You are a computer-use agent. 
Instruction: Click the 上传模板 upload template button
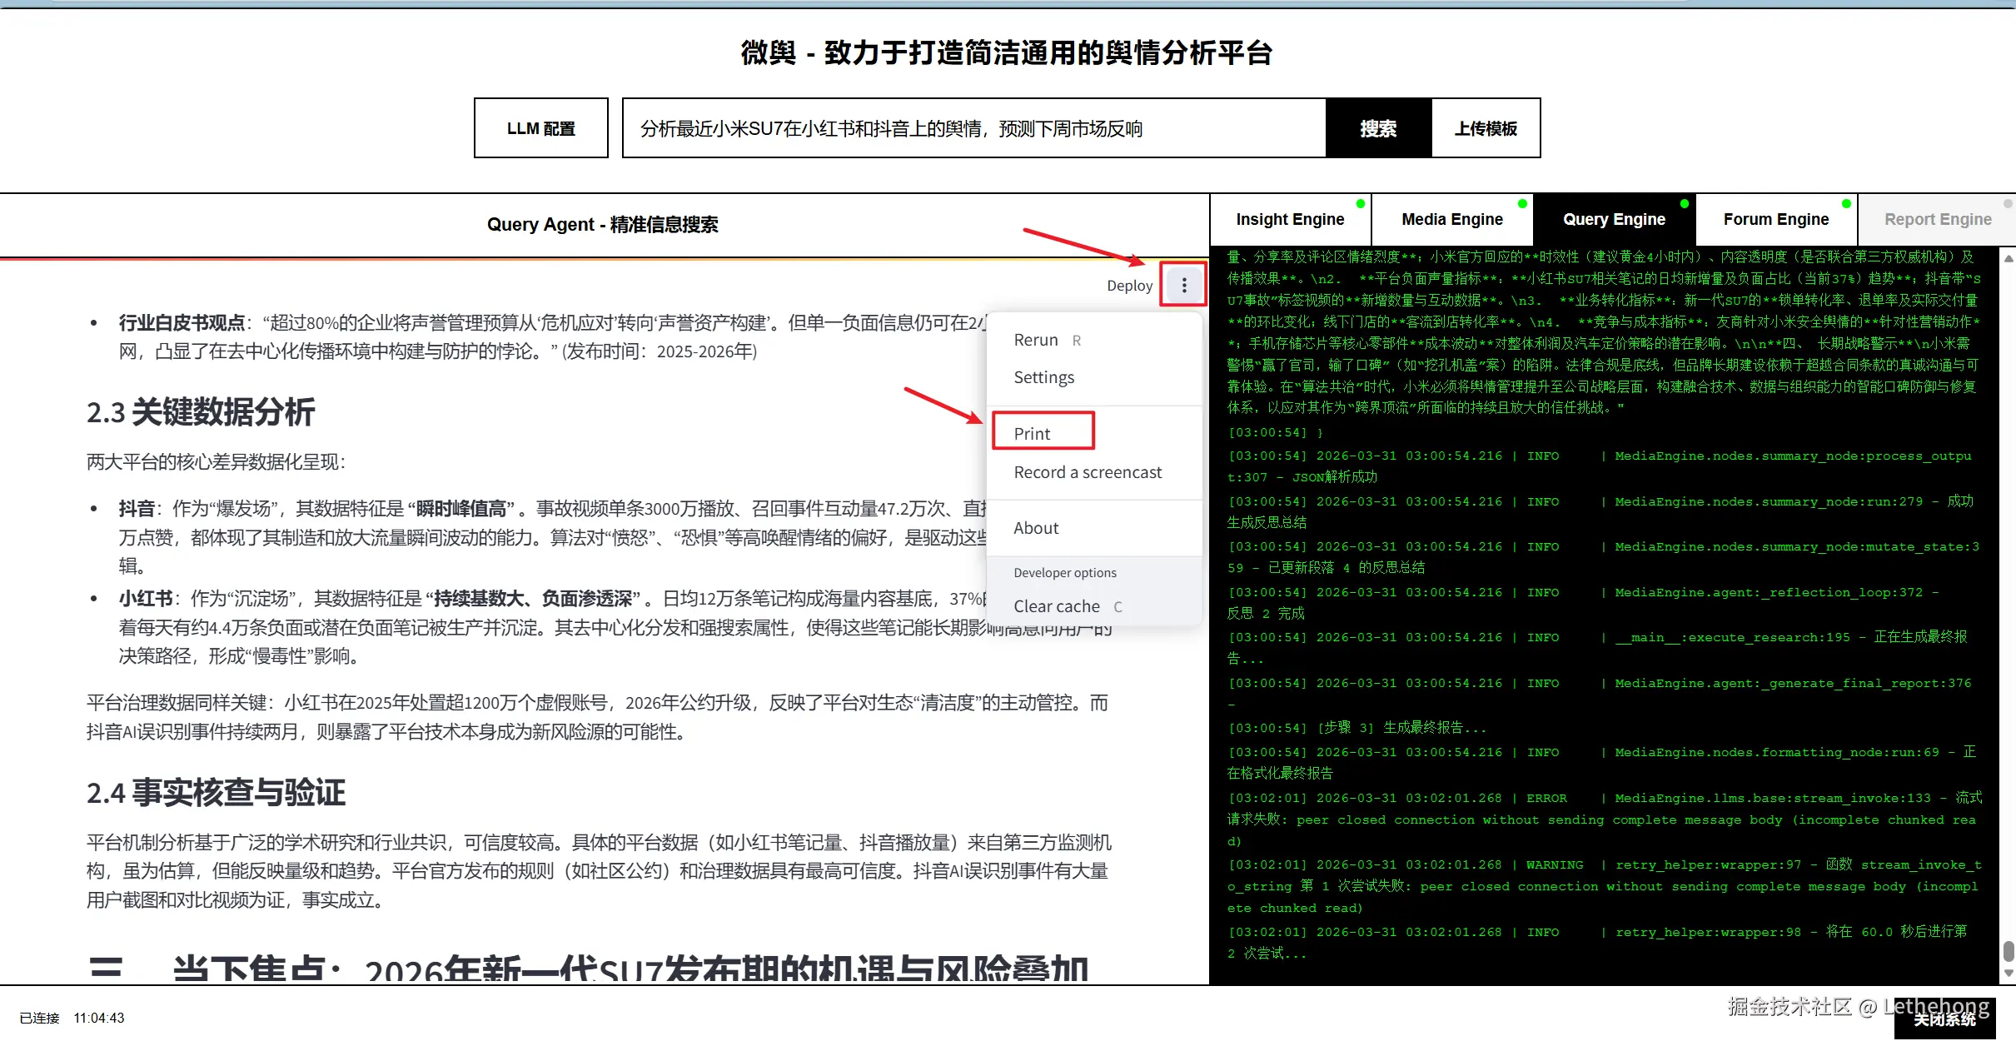pyautogui.click(x=1486, y=128)
